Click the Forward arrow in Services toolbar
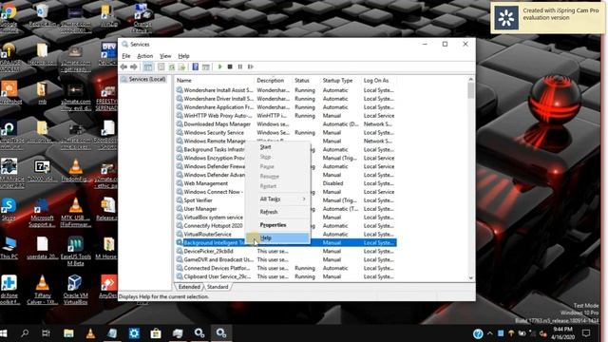 [x=134, y=66]
